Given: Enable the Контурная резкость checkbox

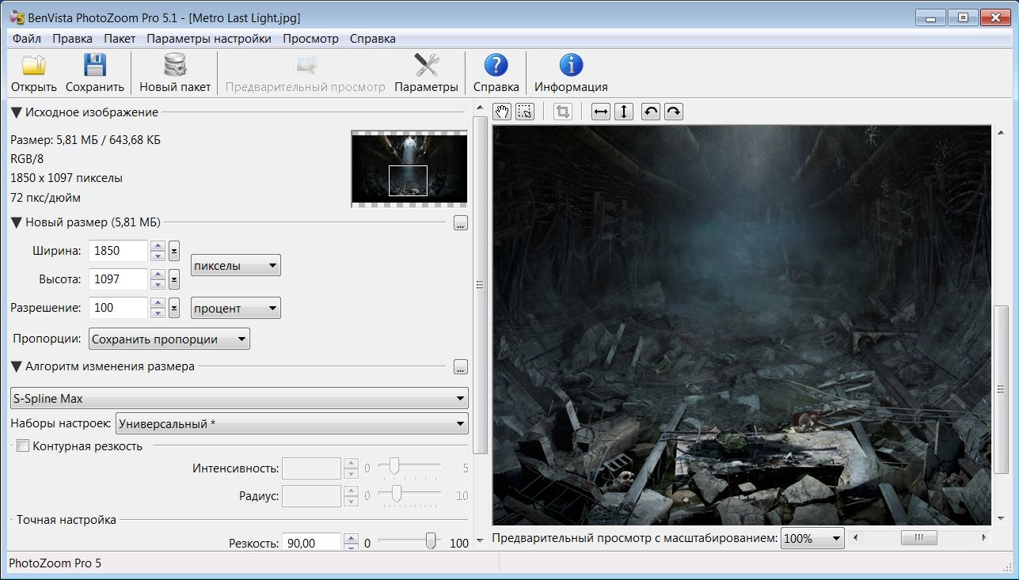Looking at the screenshot, I should coord(22,446).
